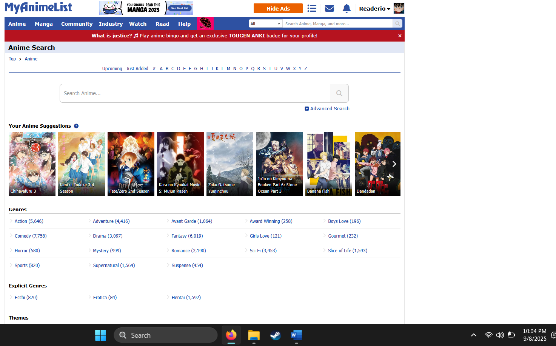The image size is (556, 346).
Task: Show next anime suggestions with arrow
Action: pyautogui.click(x=394, y=164)
